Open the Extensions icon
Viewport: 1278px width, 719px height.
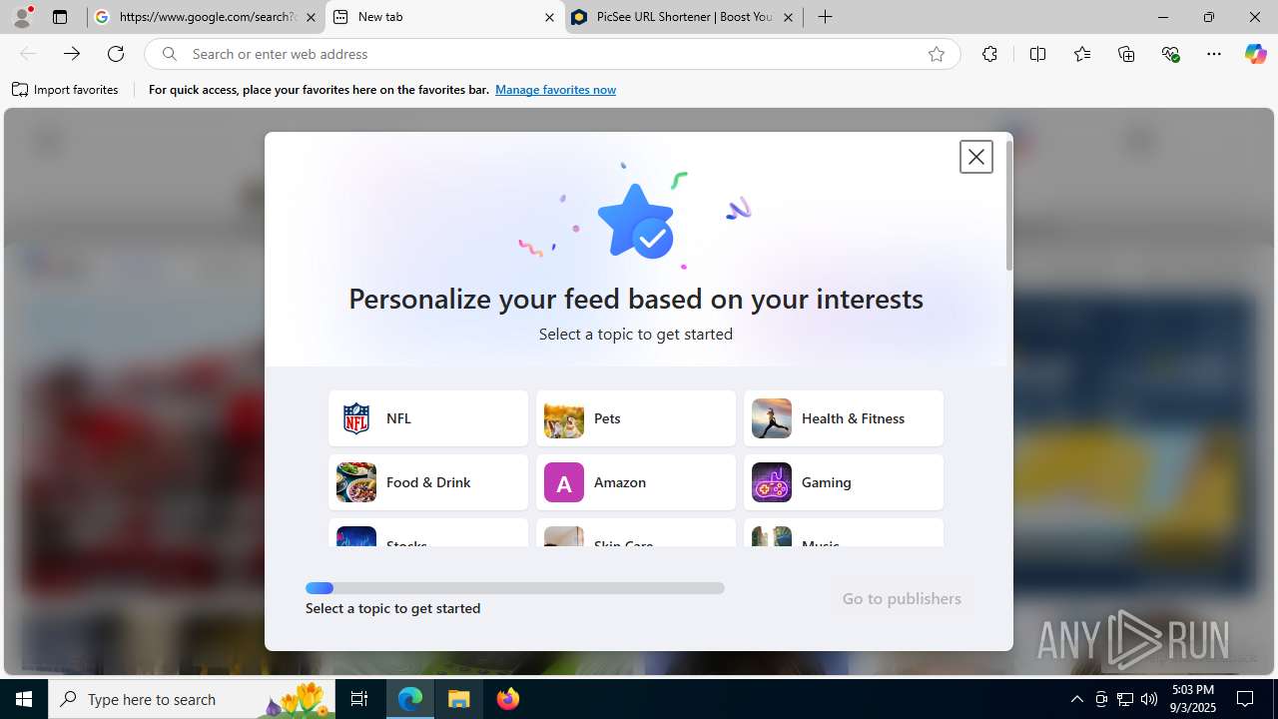click(x=989, y=54)
